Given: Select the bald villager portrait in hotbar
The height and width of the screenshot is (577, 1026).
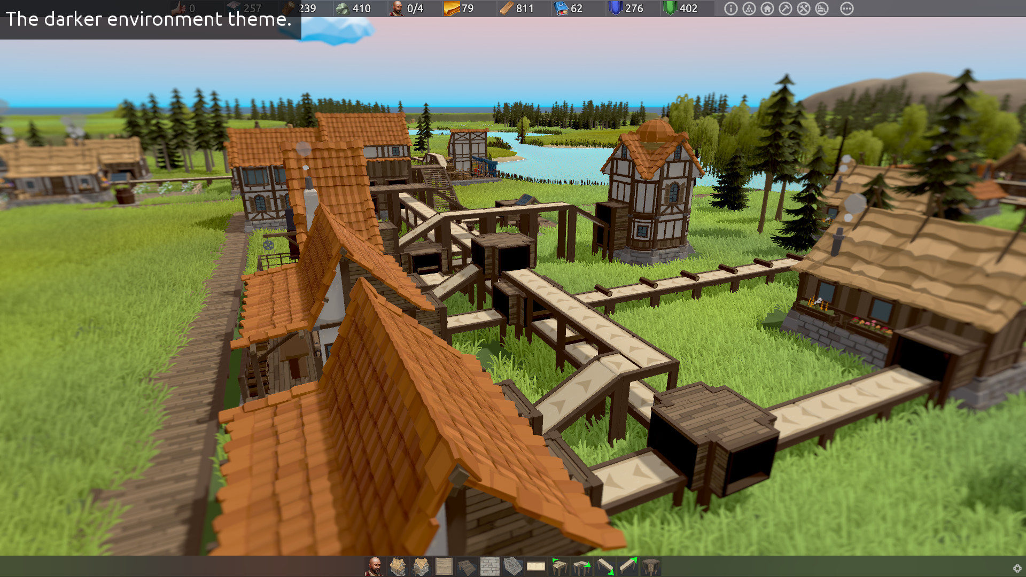Looking at the screenshot, I should click(x=375, y=566).
